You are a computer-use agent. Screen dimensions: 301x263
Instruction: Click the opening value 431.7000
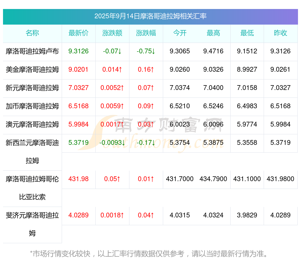click(x=180, y=179)
